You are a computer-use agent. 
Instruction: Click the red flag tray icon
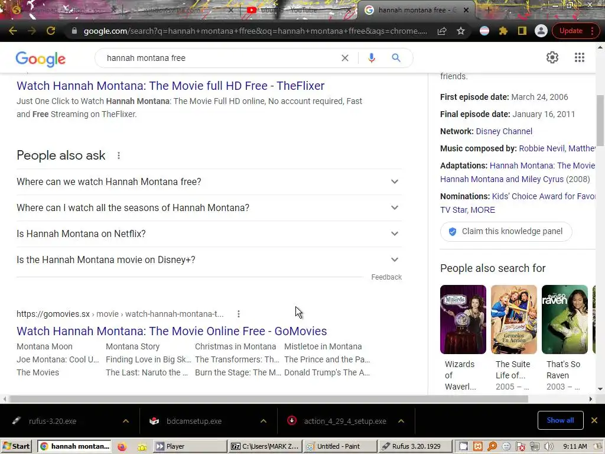point(521,447)
